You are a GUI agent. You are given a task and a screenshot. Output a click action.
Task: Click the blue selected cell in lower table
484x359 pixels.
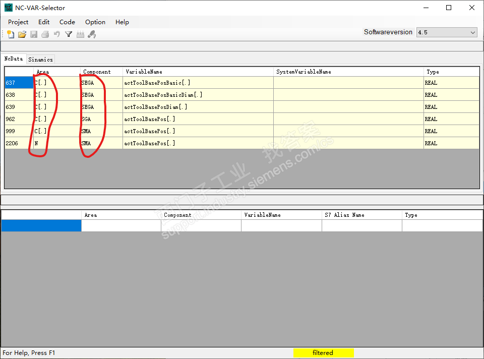coord(41,226)
